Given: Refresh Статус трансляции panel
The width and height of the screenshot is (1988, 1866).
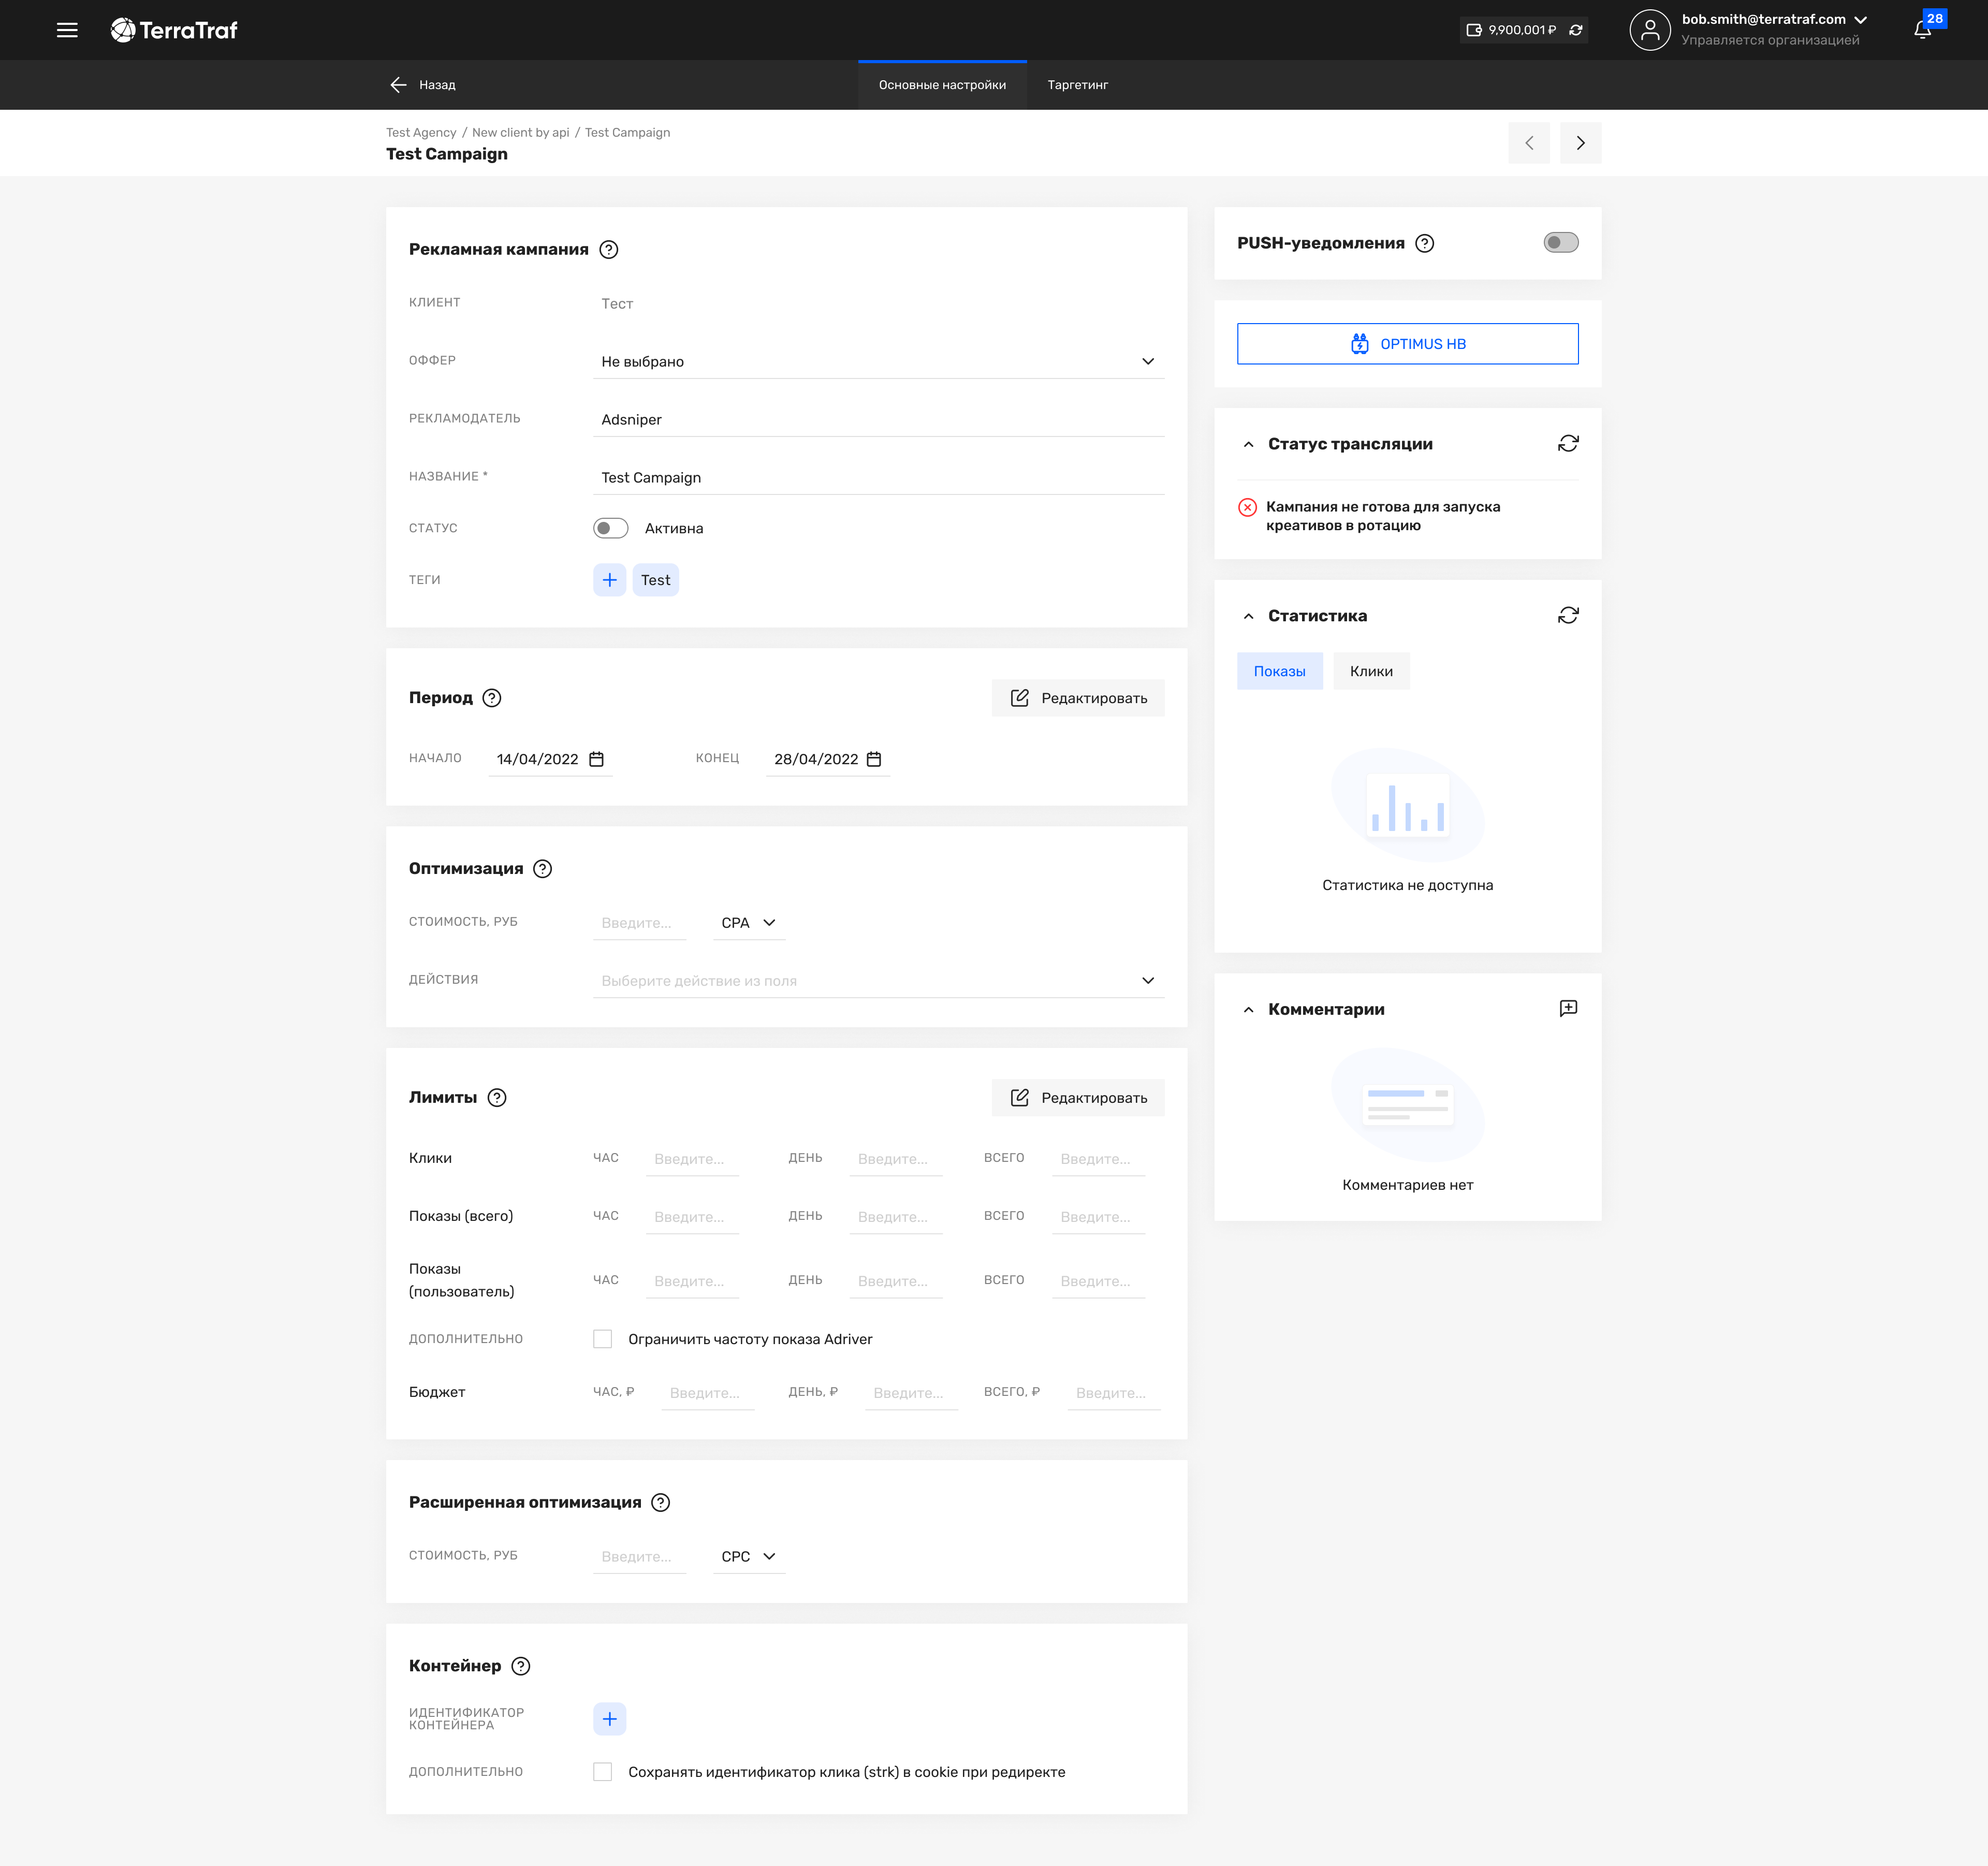Looking at the screenshot, I should [x=1568, y=443].
